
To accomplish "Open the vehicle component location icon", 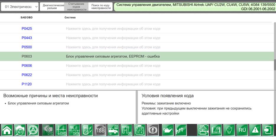I will coord(113,130).
